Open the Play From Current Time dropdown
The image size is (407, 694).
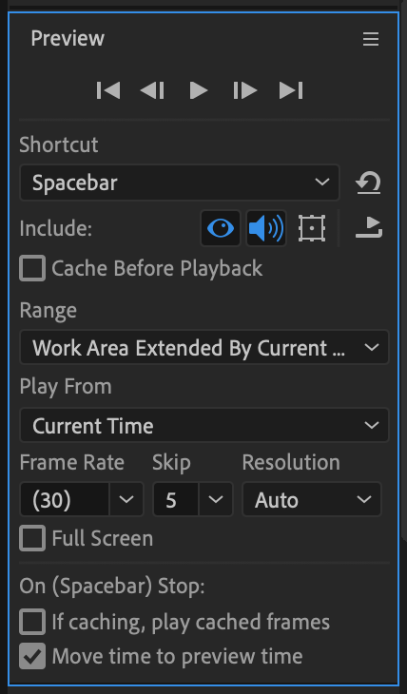click(204, 425)
